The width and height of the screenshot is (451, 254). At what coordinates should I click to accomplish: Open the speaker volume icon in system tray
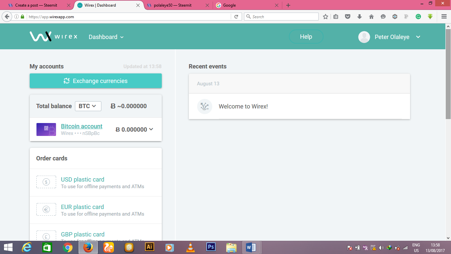tap(381, 247)
